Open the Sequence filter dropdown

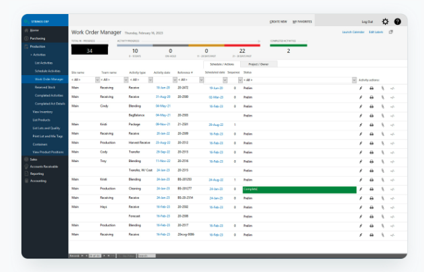(x=240, y=80)
